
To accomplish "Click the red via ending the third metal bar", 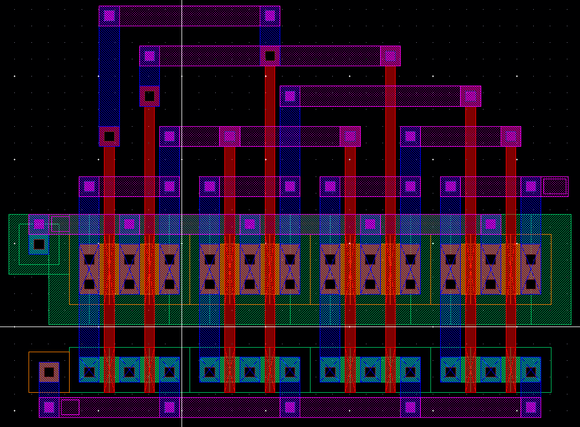I will 470,96.
